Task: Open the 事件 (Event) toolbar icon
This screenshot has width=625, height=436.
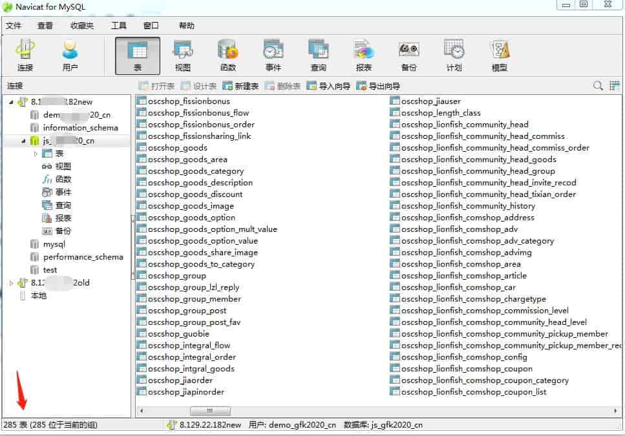Action: pos(273,56)
